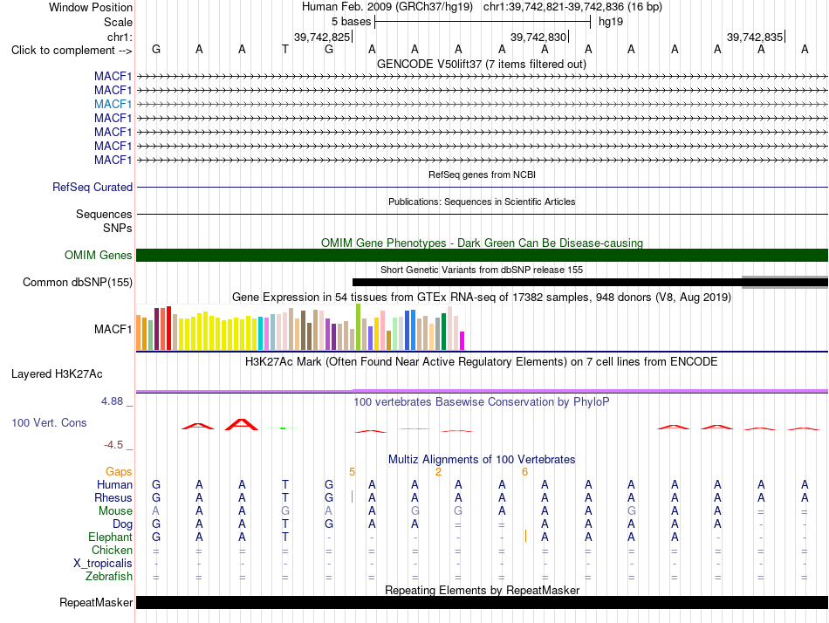This screenshot has width=829, height=623.
Task: Select the Common dbSNP(155) track label
Action: click(77, 283)
